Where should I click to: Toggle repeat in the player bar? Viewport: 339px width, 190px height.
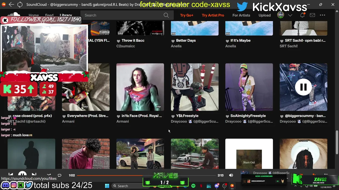60,175
